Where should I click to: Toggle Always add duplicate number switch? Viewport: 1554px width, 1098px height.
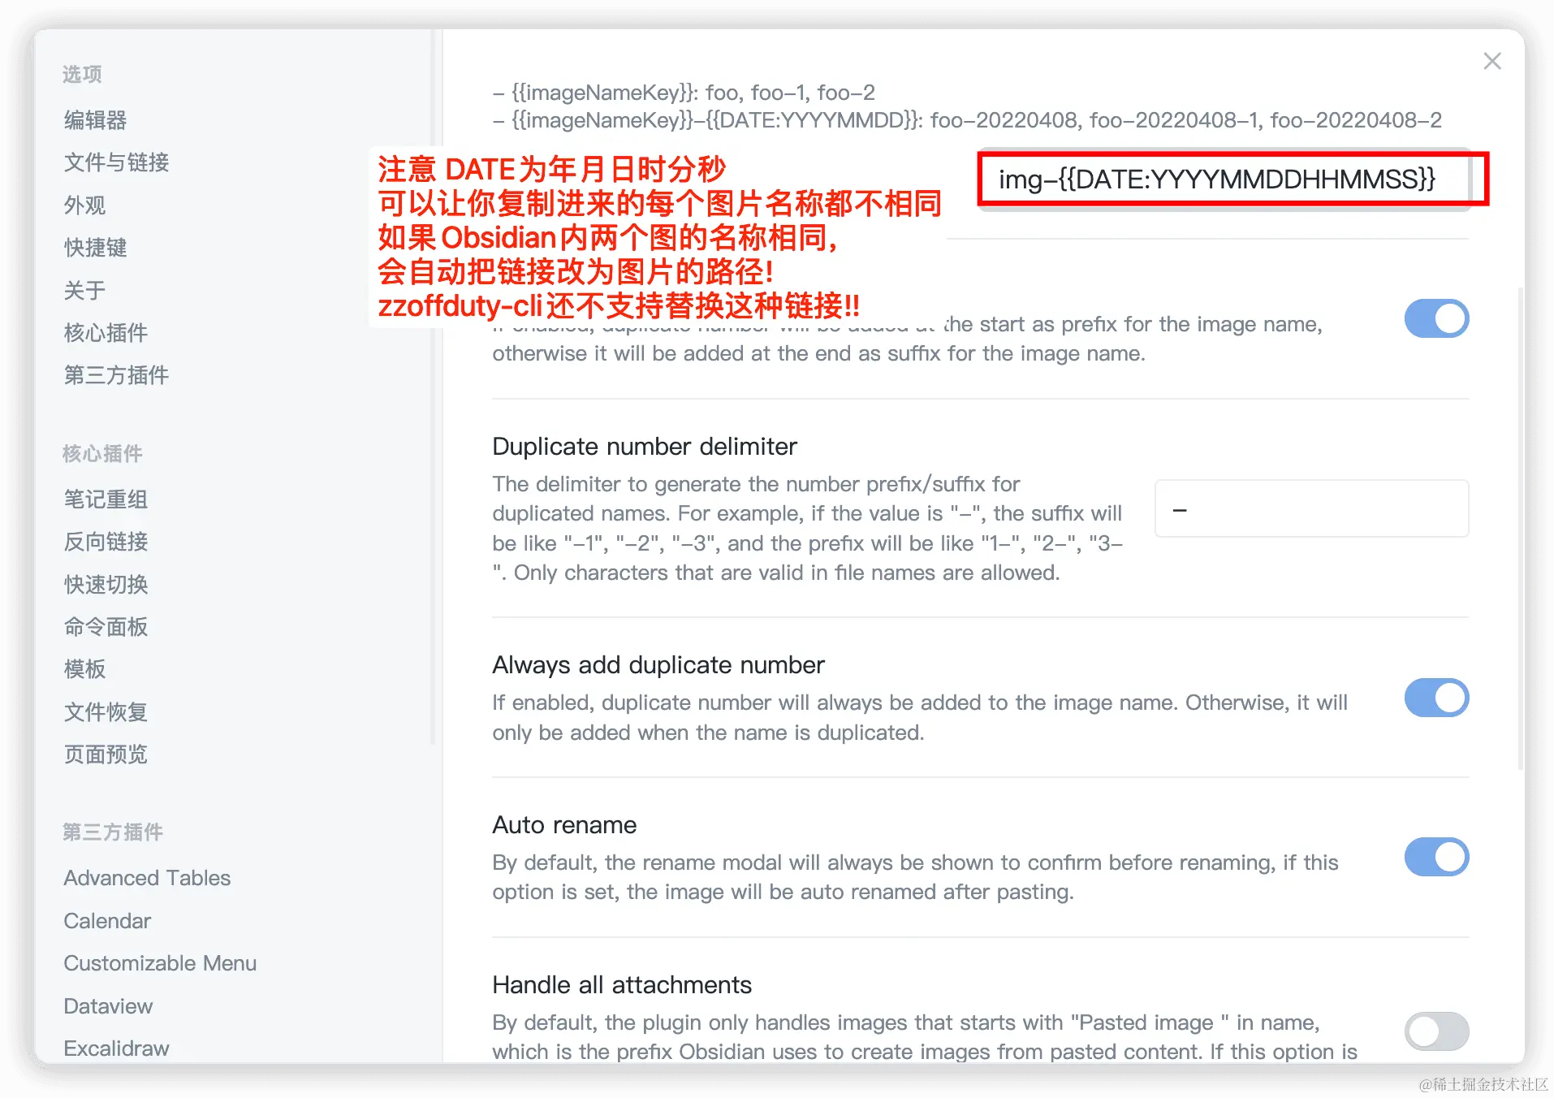click(1436, 698)
